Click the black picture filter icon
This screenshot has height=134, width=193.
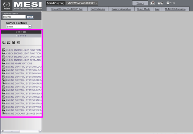(x=14, y=42)
